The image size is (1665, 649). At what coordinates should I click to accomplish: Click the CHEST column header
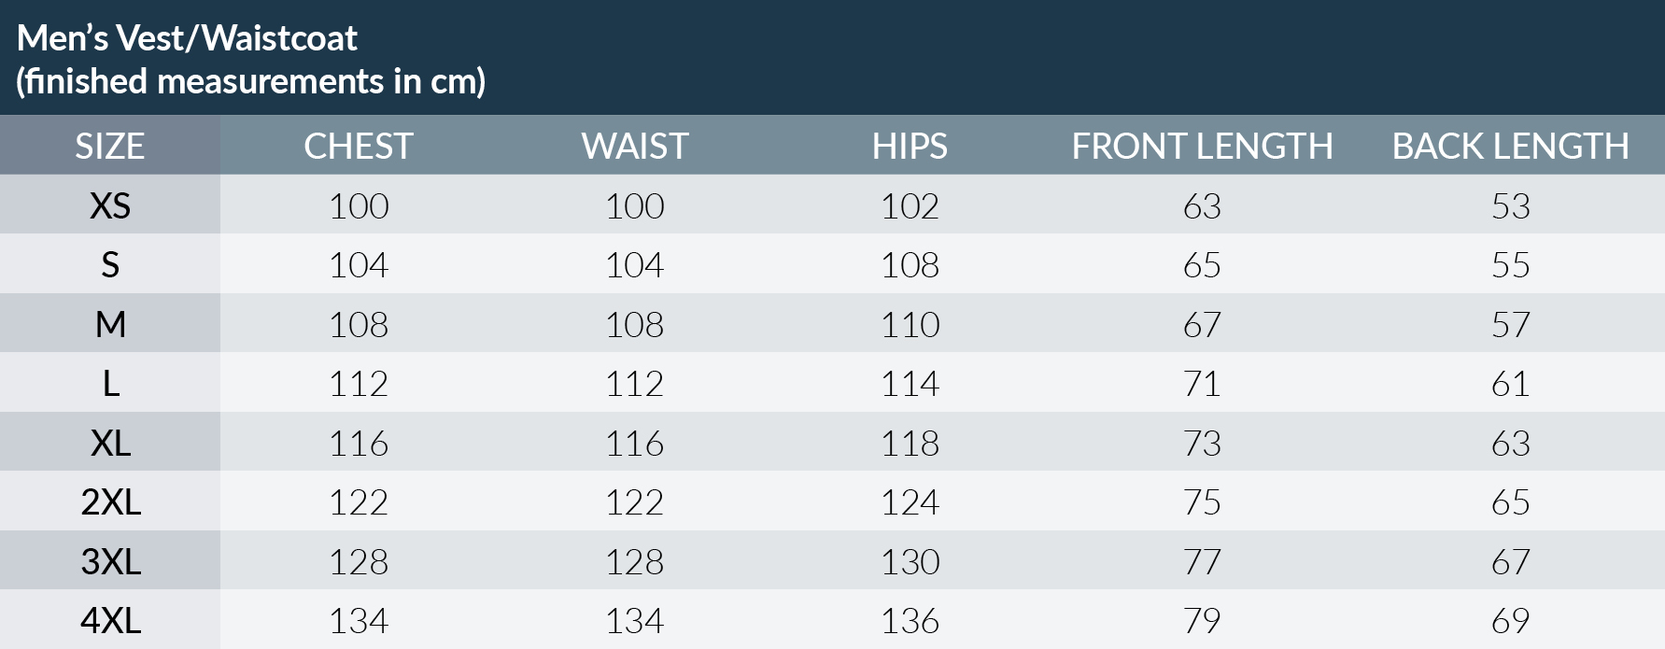pos(359,147)
